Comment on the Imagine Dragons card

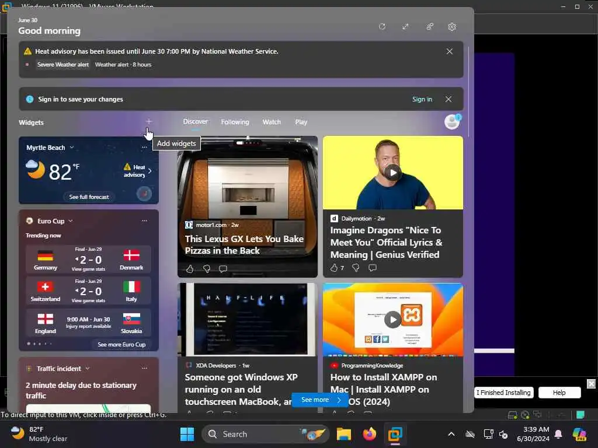point(373,268)
